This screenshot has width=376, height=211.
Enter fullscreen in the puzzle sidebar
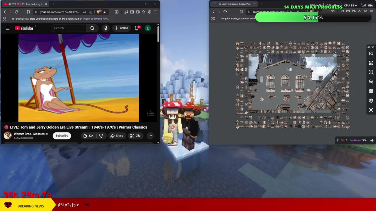tap(371, 63)
